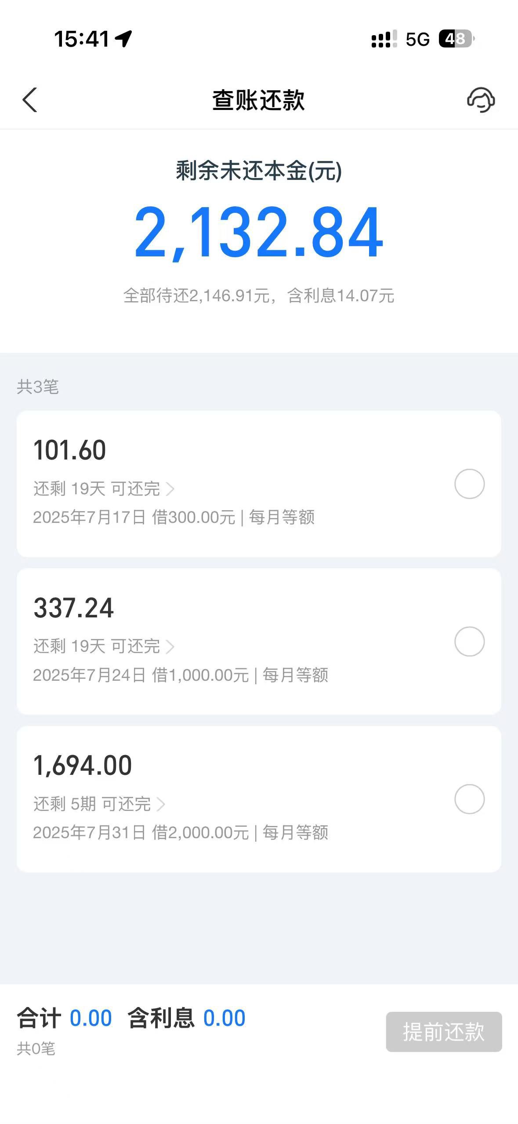
Task: Tap the battery indicator showing 48
Action: click(456, 39)
